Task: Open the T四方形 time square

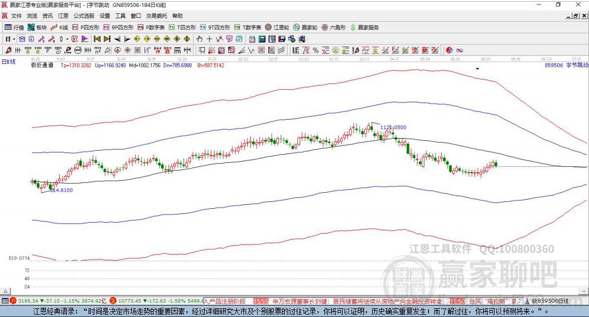Action: point(182,28)
